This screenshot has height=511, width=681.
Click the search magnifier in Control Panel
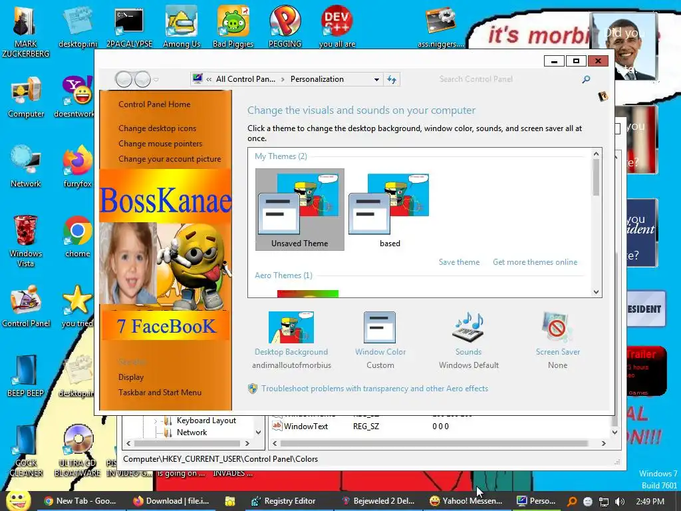(x=586, y=79)
